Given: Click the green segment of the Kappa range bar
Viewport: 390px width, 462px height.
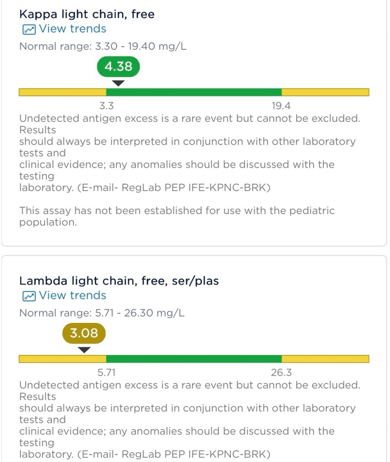Looking at the screenshot, I should click(194, 92).
